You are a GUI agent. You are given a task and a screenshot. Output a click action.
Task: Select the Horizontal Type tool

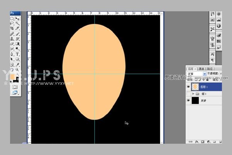[18, 54]
